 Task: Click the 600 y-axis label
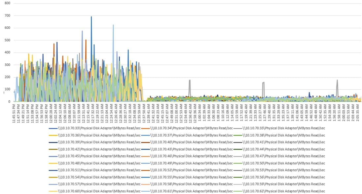tap(8, 28)
